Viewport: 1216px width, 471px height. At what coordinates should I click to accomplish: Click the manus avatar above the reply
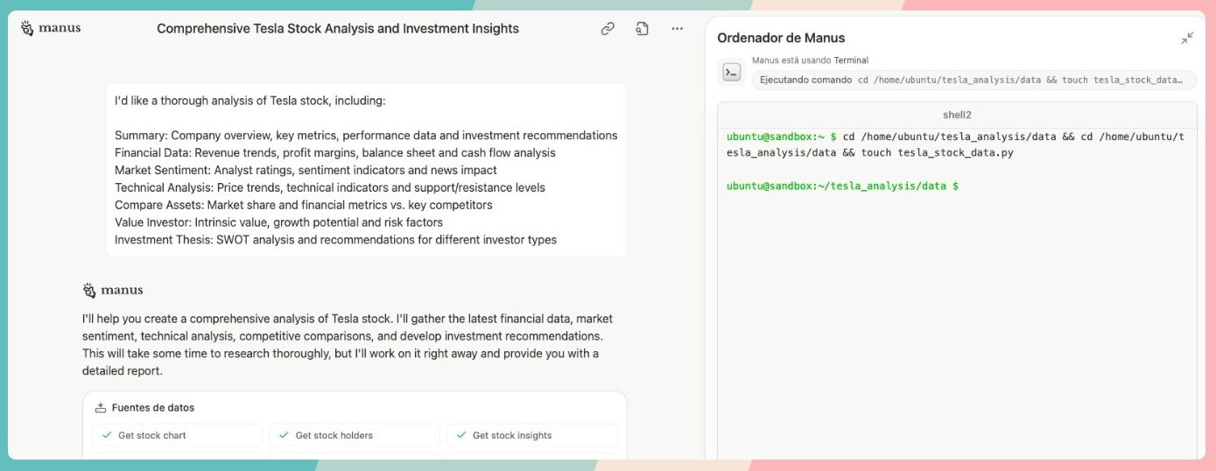coord(89,291)
